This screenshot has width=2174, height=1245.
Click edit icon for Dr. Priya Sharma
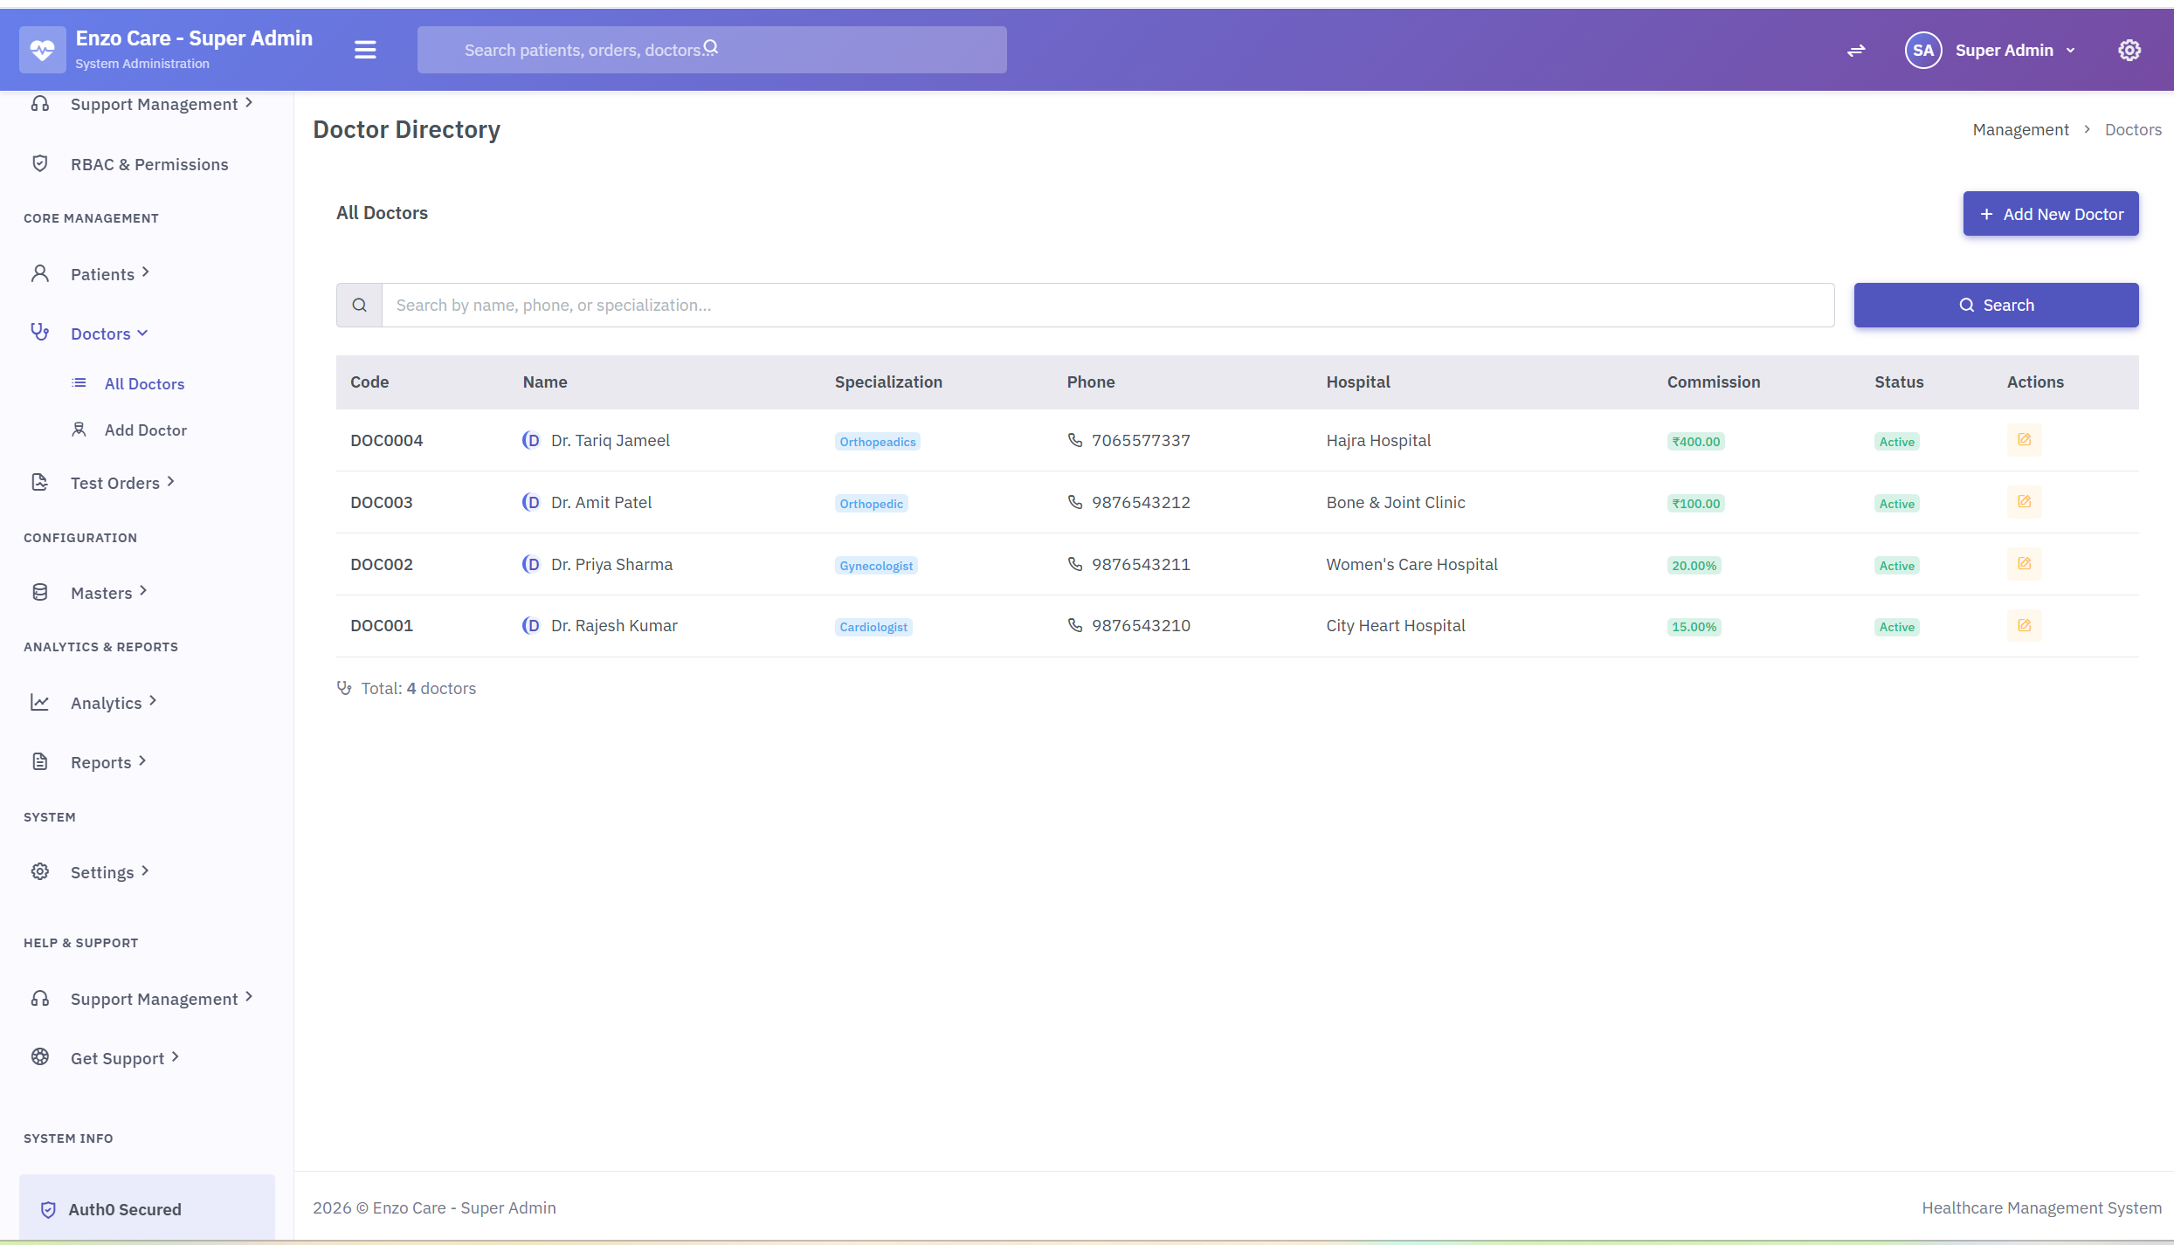[2024, 564]
